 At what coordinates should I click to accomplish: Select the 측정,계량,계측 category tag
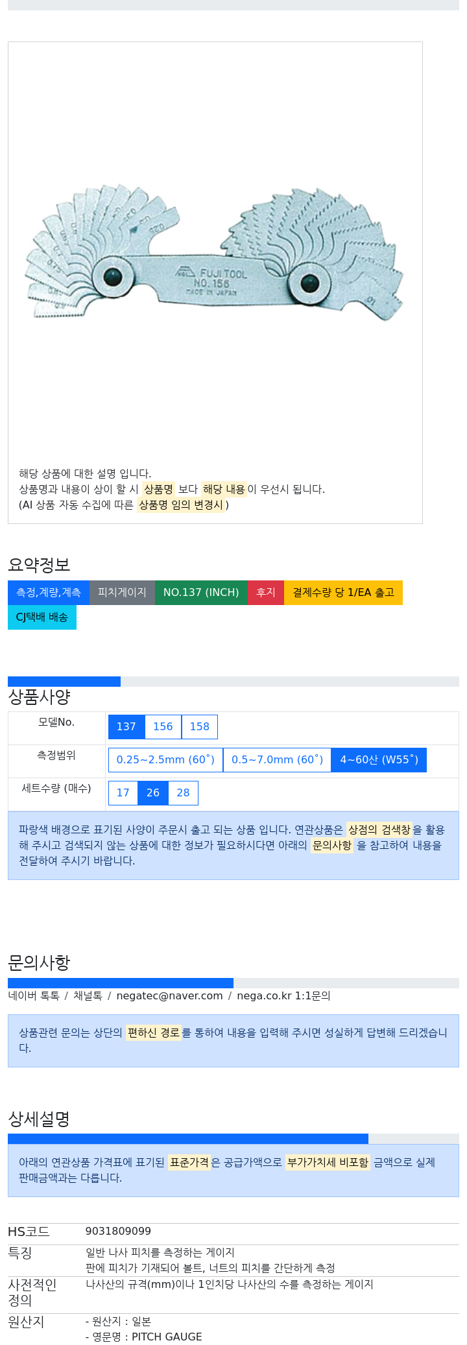coord(49,593)
